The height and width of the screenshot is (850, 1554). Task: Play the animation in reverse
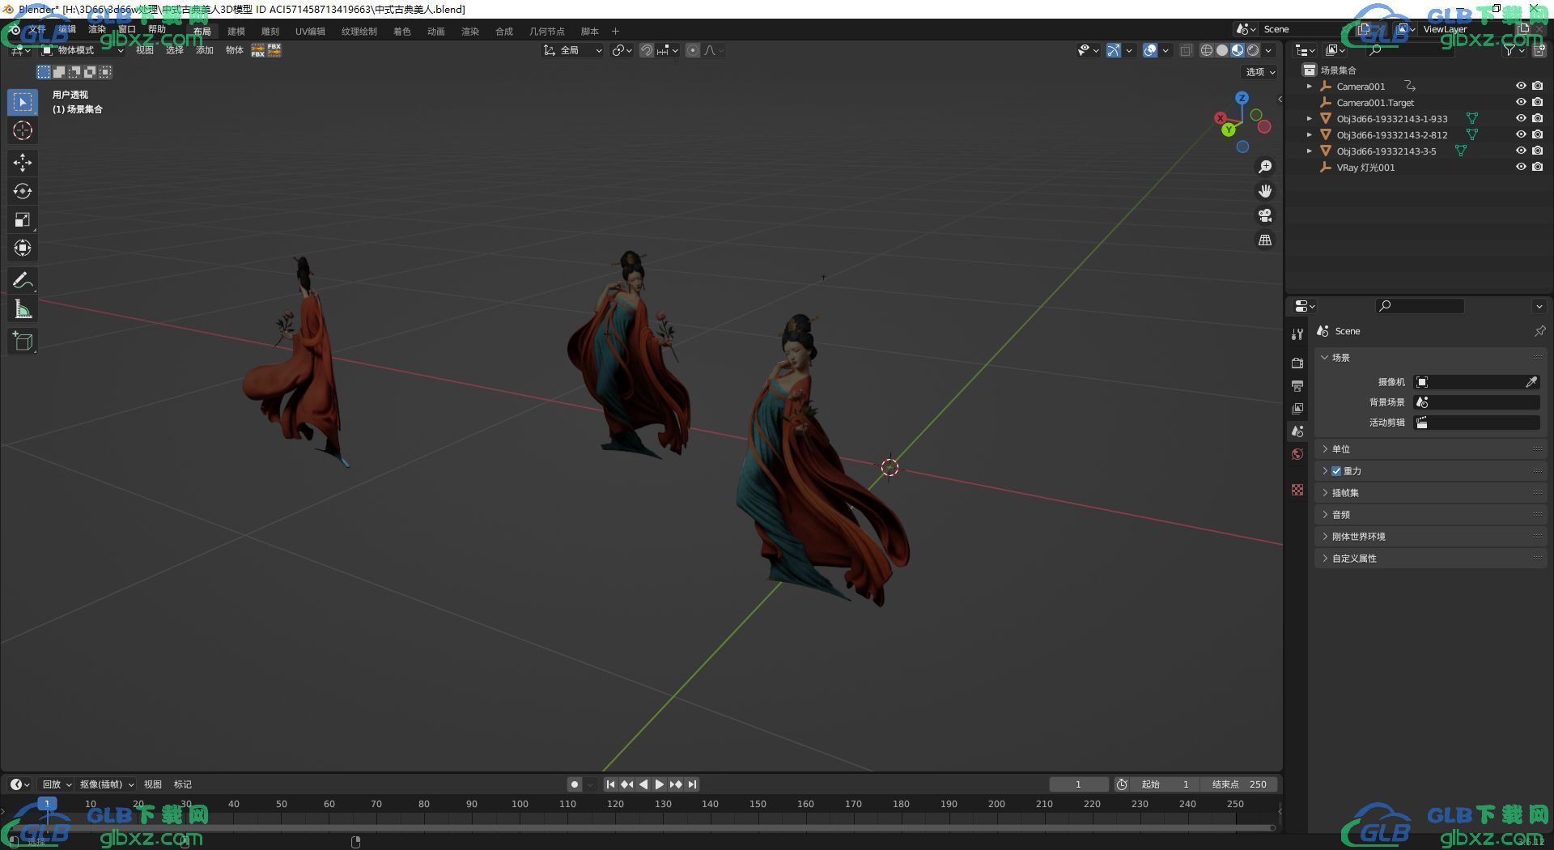(643, 784)
